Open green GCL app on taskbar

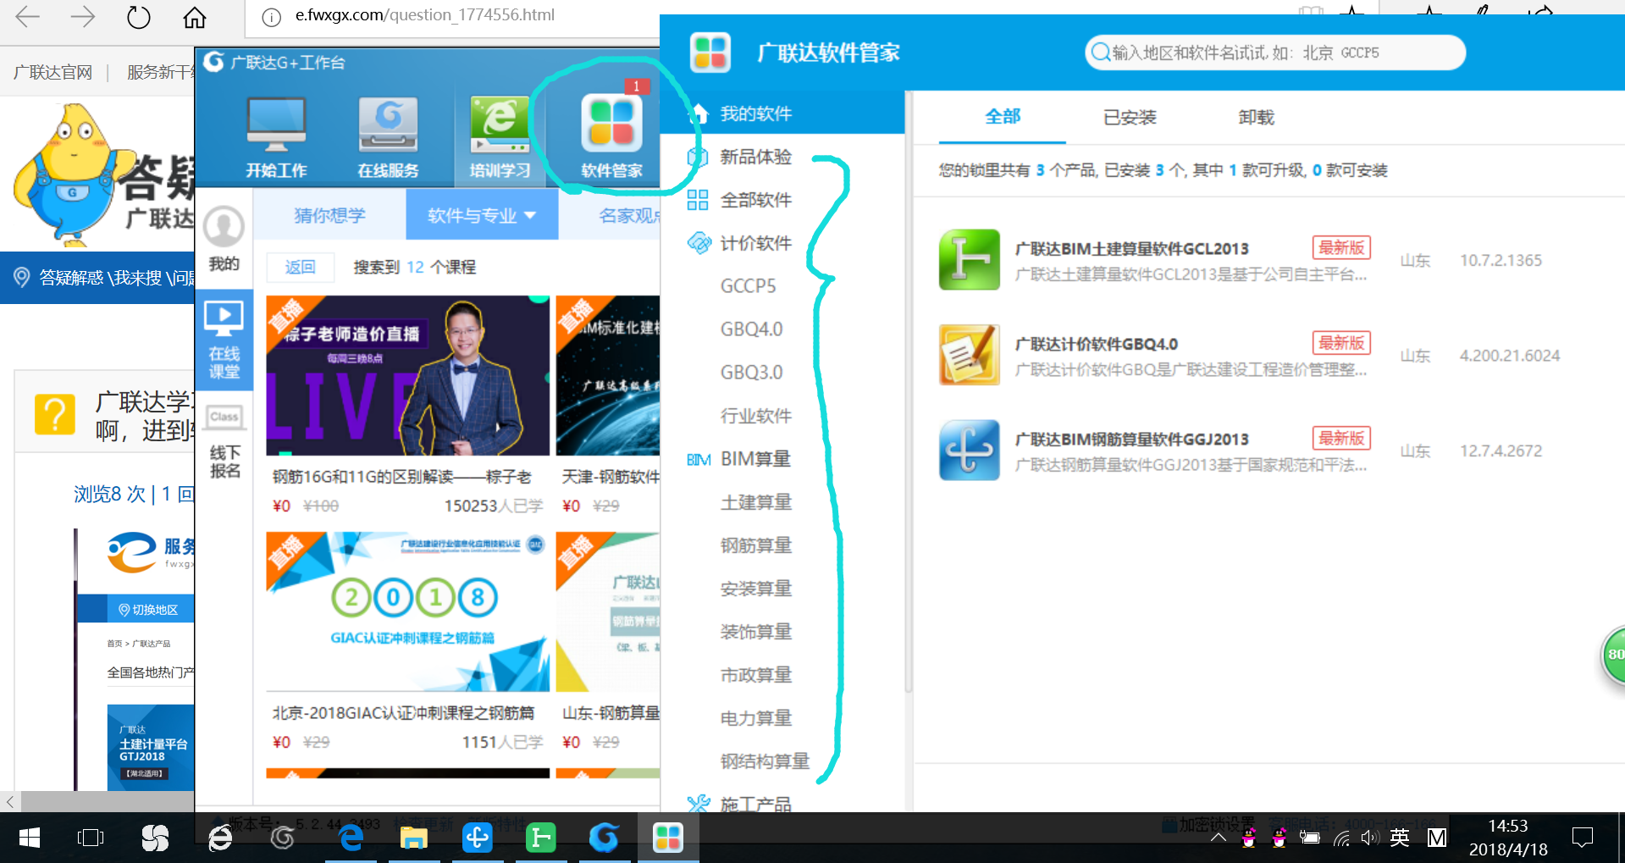pyautogui.click(x=540, y=838)
